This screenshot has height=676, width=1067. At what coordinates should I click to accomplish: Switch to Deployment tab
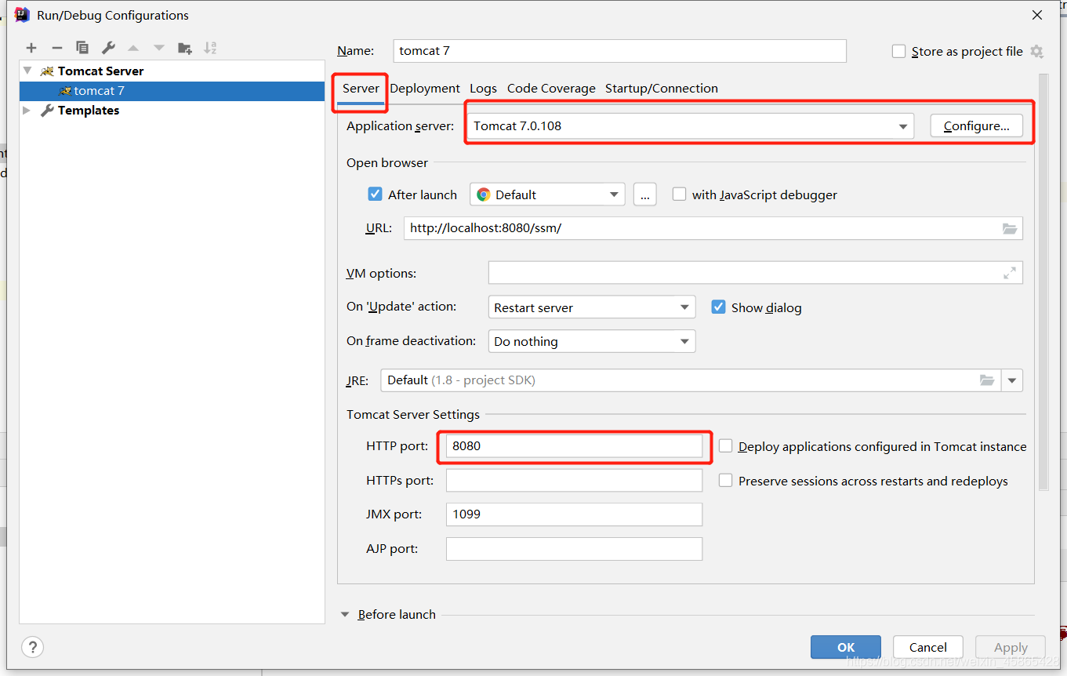(425, 89)
